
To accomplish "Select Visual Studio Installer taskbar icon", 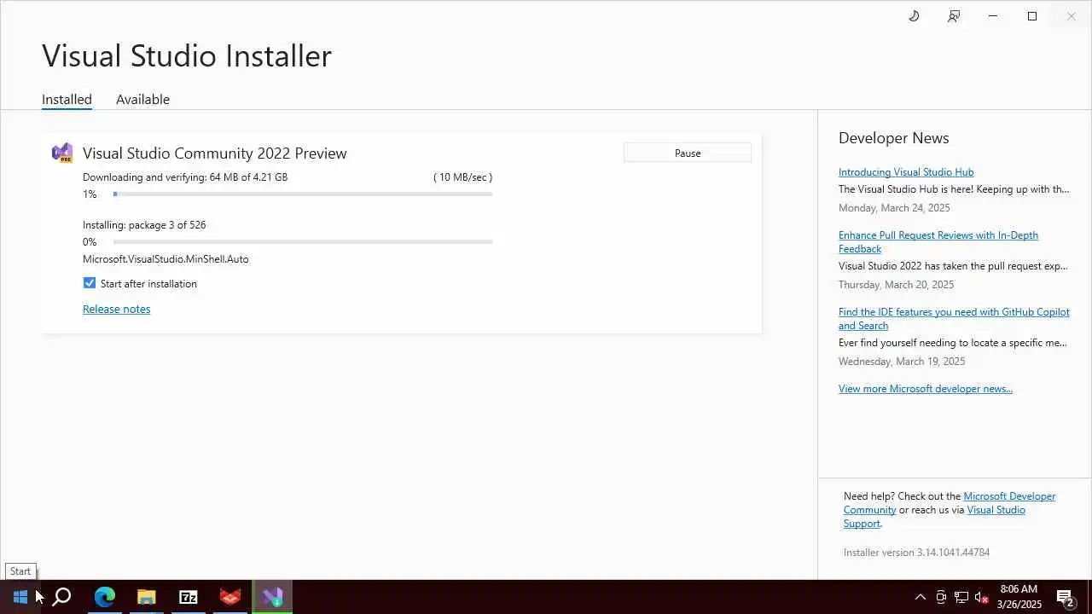I will tap(272, 597).
